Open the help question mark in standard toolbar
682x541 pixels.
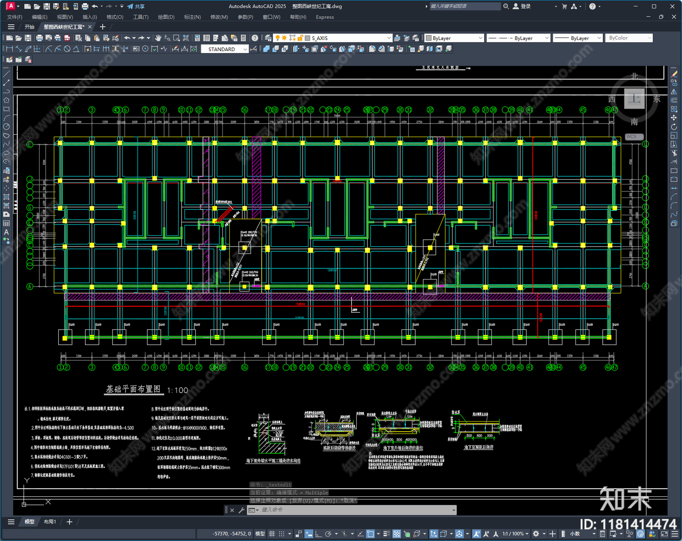(255, 38)
